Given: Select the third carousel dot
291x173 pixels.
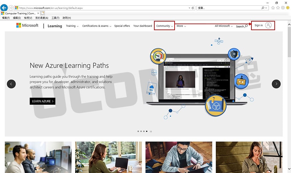Looking at the screenshot, I should [x=144, y=131].
